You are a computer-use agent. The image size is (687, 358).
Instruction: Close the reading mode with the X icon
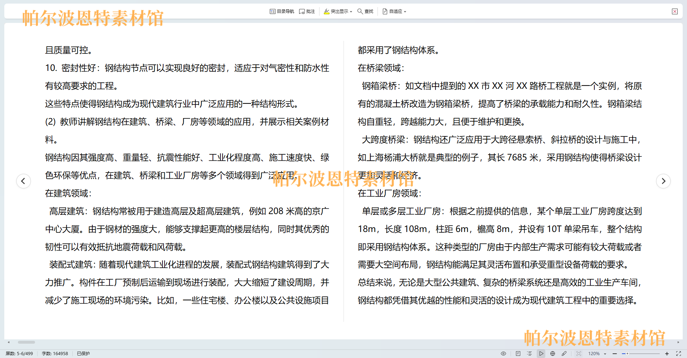click(x=675, y=11)
